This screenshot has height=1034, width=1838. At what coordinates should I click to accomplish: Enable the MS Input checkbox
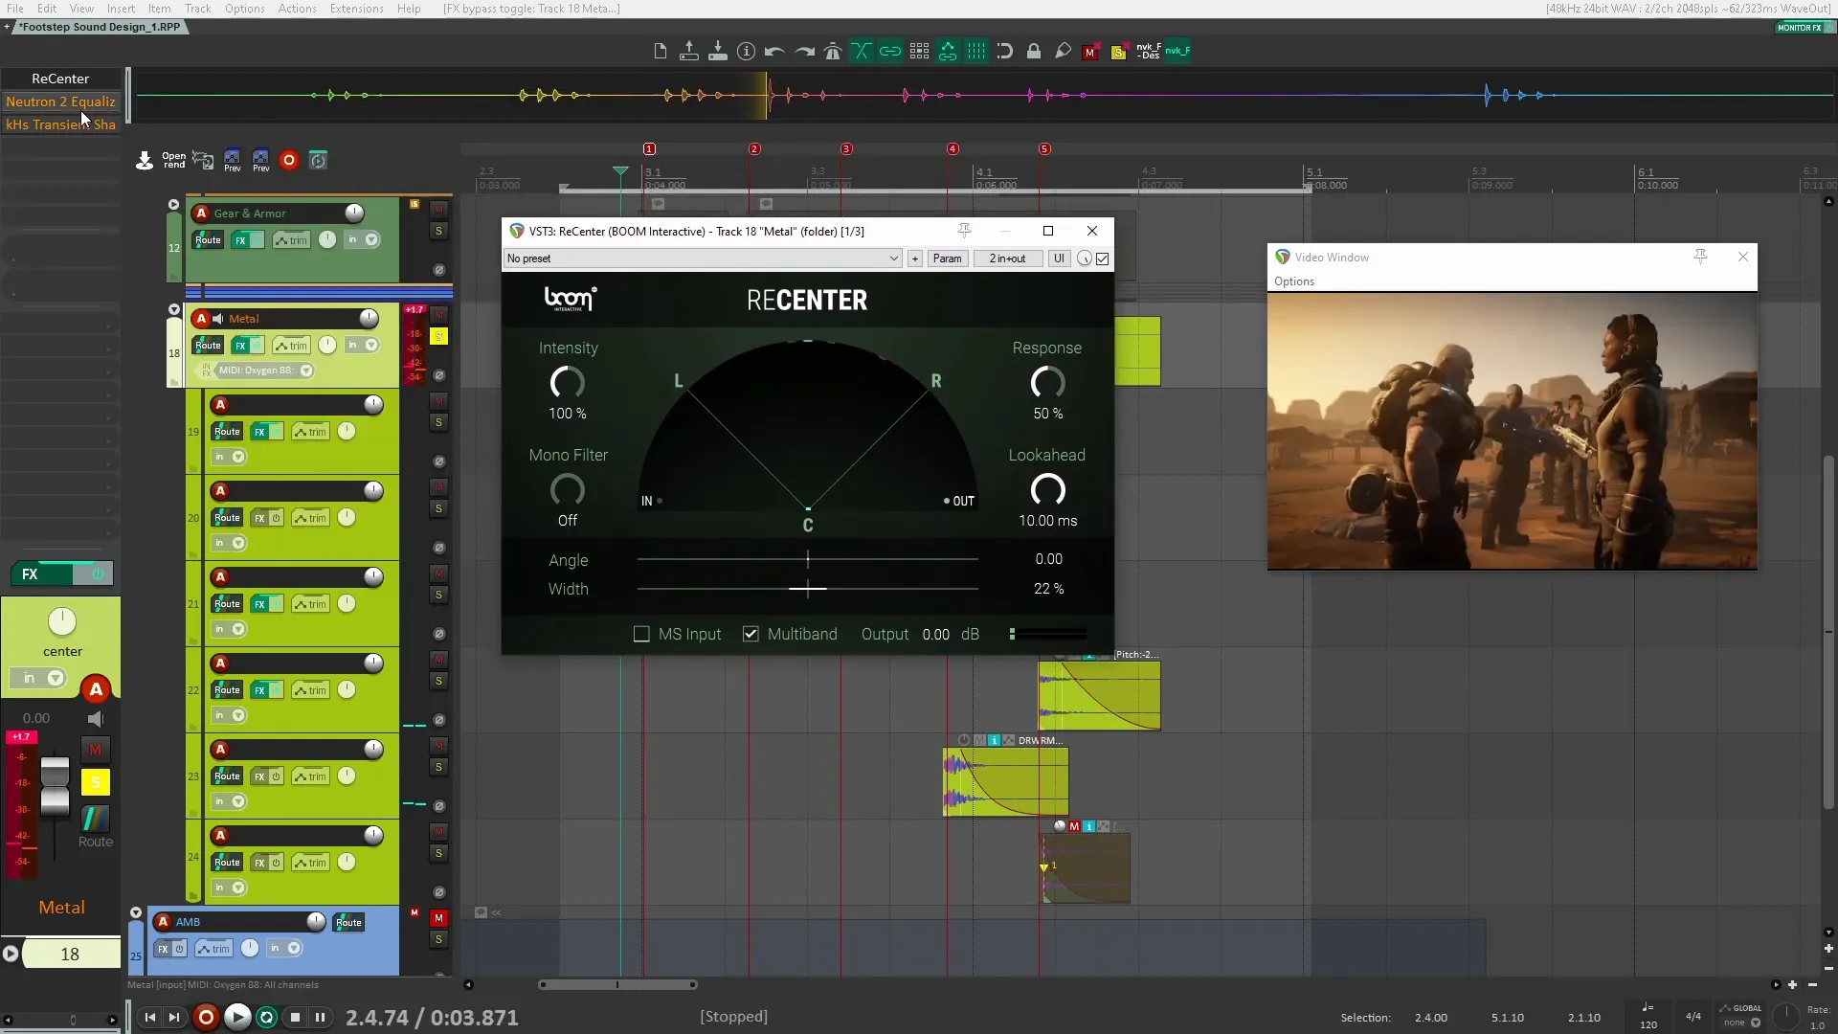[641, 634]
